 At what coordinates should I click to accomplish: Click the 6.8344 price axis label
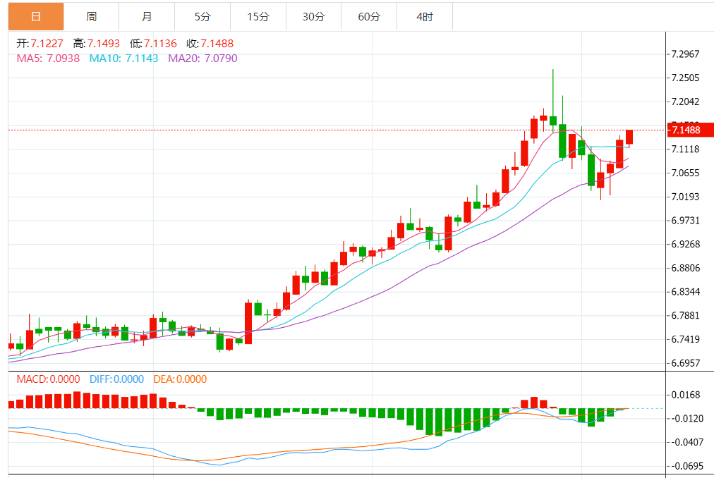685,292
